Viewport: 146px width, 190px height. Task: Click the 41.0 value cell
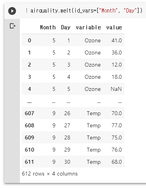[117, 40]
